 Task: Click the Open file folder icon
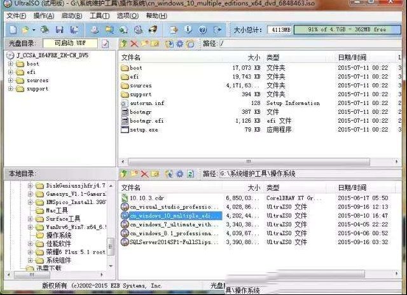[25, 30]
